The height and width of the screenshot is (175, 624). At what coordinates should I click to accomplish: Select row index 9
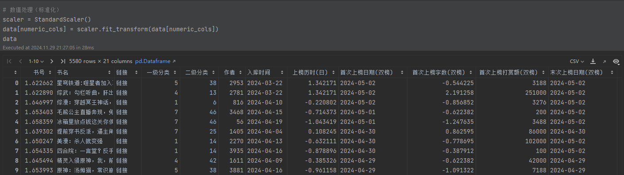[16, 170]
